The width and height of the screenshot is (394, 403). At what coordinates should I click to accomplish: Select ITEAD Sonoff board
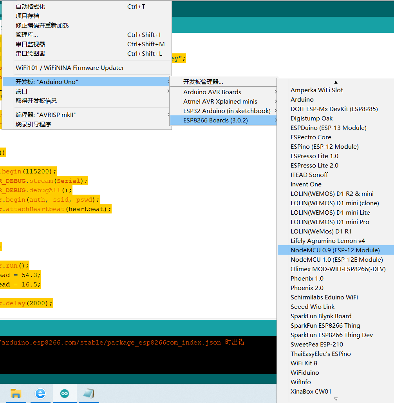336,175
